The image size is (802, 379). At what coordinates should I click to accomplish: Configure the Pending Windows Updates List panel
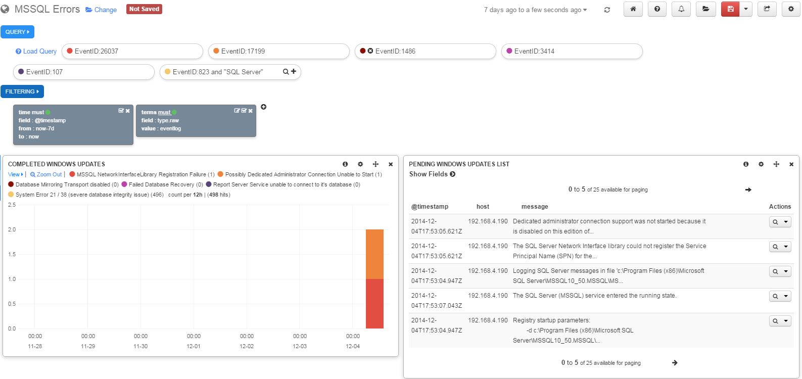[x=761, y=164]
